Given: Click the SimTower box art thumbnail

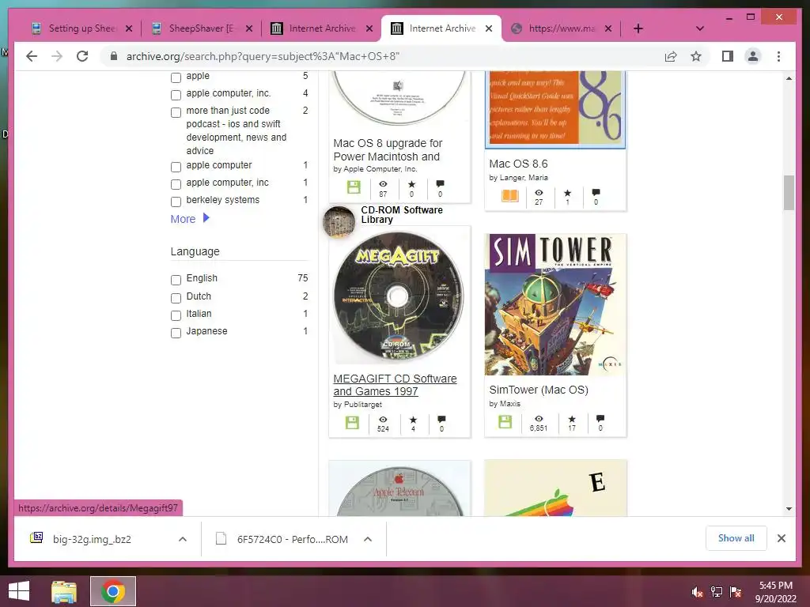Looking at the screenshot, I should (555, 304).
